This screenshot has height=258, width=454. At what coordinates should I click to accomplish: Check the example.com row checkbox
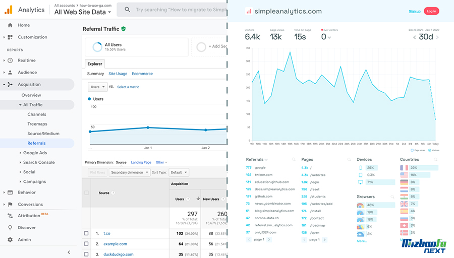(86, 244)
